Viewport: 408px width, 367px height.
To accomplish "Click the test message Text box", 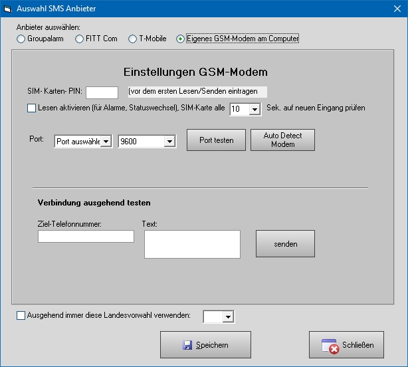I will click(x=192, y=244).
